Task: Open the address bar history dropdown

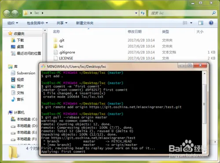Action: [x=136, y=13]
